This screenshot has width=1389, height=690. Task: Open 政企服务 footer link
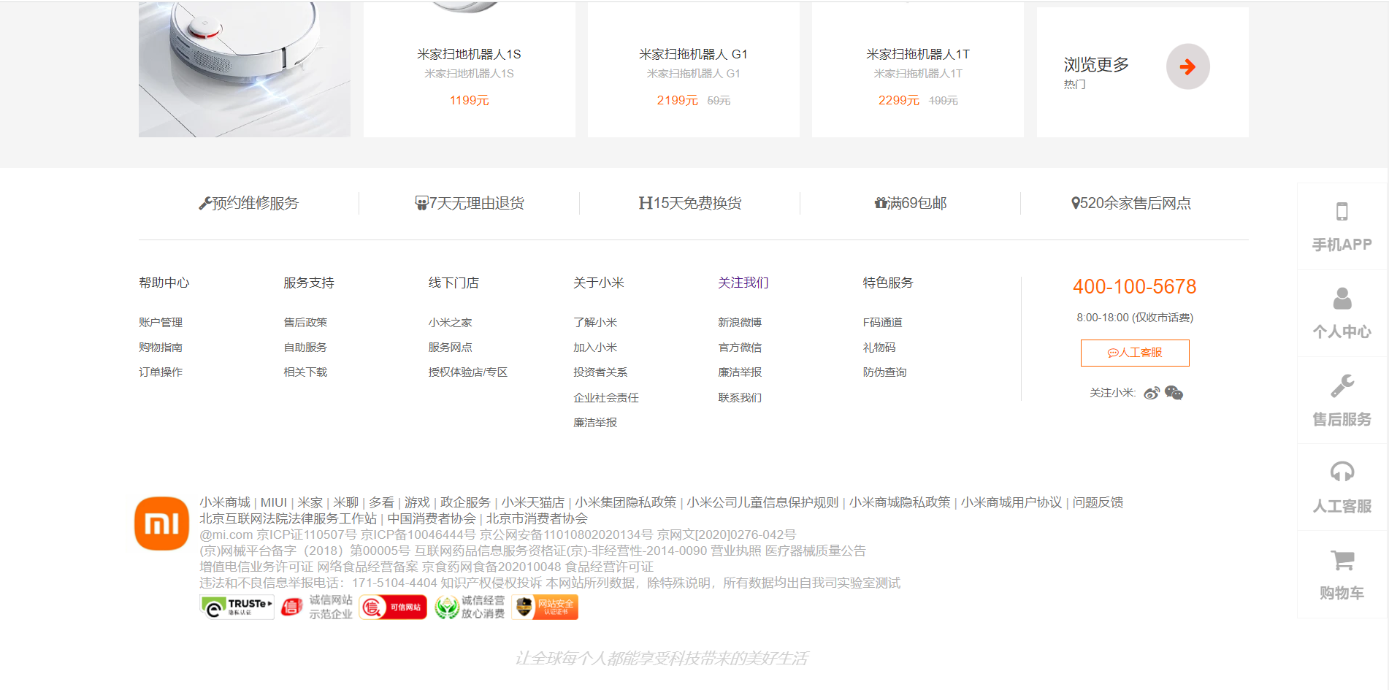(465, 502)
